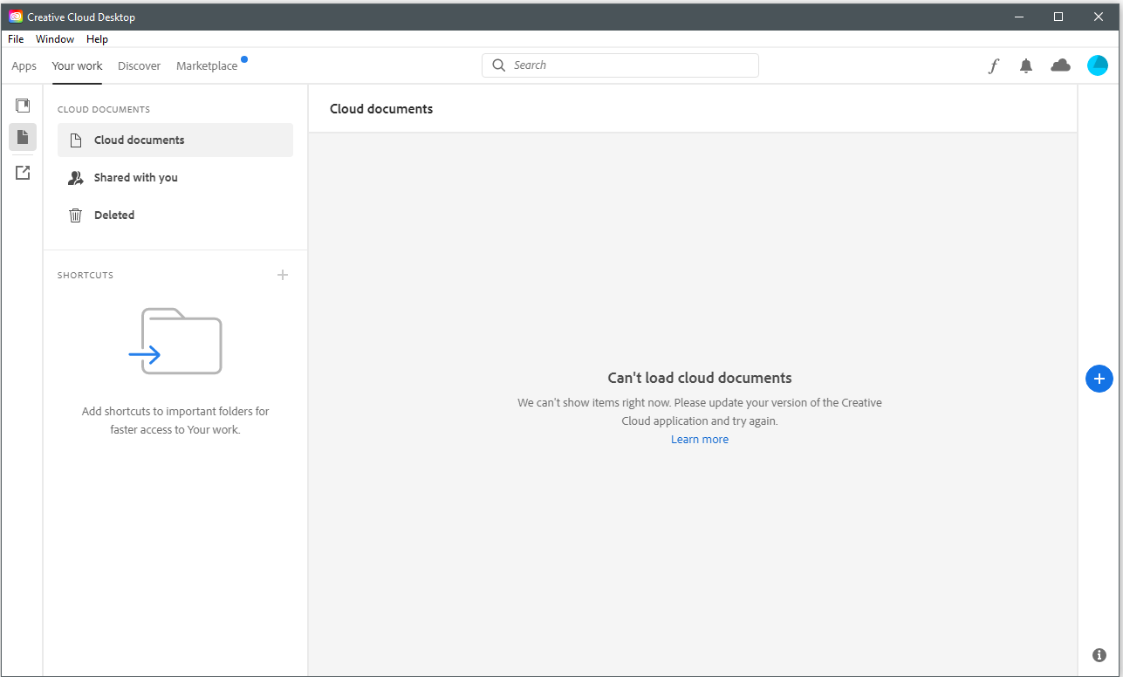
Task: Open the Marketplace tab
Action: point(207,65)
